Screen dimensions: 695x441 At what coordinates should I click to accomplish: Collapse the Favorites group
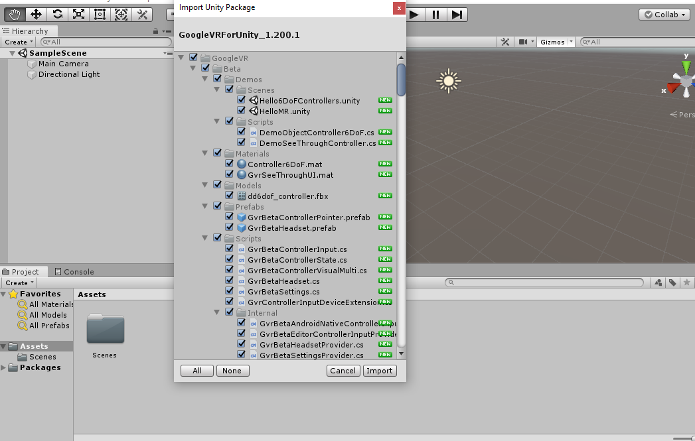click(3, 294)
